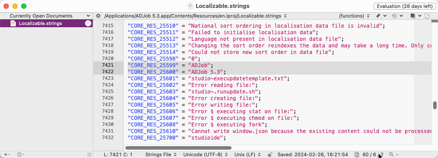Click the key "CORE_RES_25610"

[153, 131]
